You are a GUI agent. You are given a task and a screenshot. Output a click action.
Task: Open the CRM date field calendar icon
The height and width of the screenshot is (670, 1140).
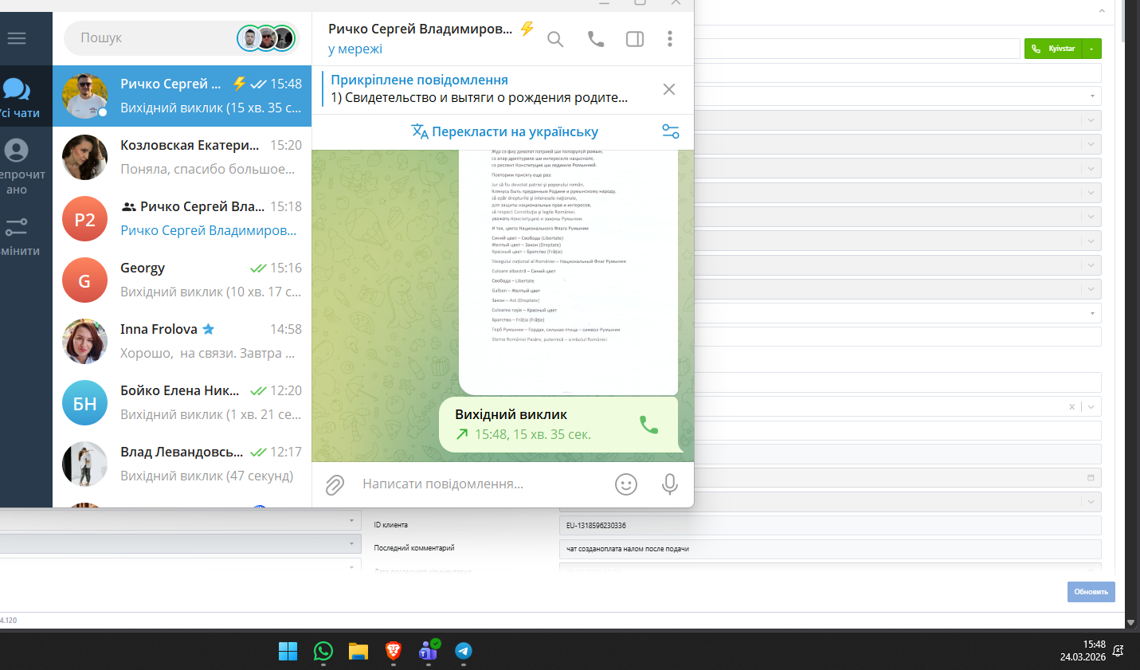pyautogui.click(x=1091, y=478)
